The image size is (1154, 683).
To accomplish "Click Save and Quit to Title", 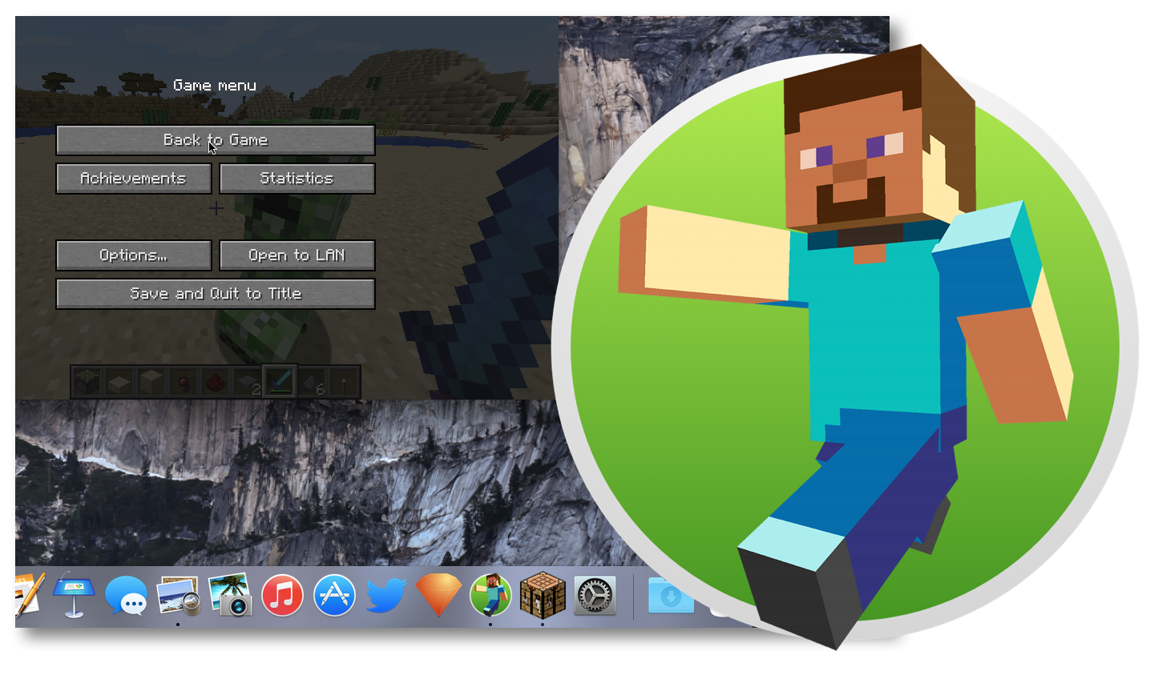I will click(x=216, y=294).
